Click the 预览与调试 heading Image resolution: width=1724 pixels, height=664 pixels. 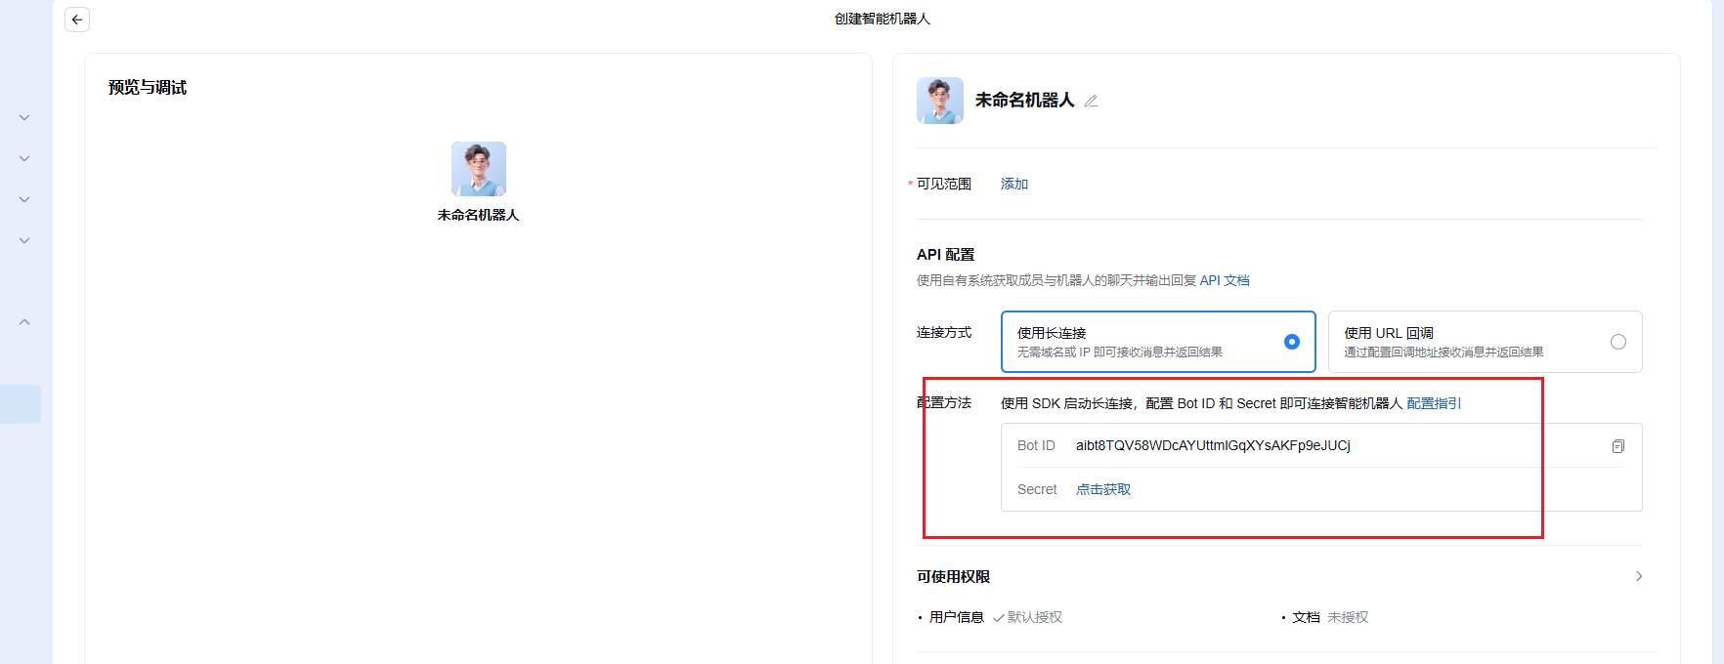coord(148,88)
